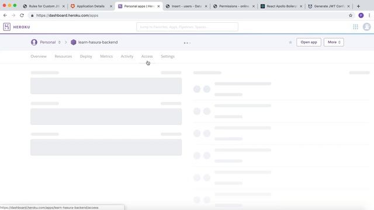Image resolution: width=374 pixels, height=210 pixels.
Task: Open the user account avatar menu
Action: pos(366,27)
